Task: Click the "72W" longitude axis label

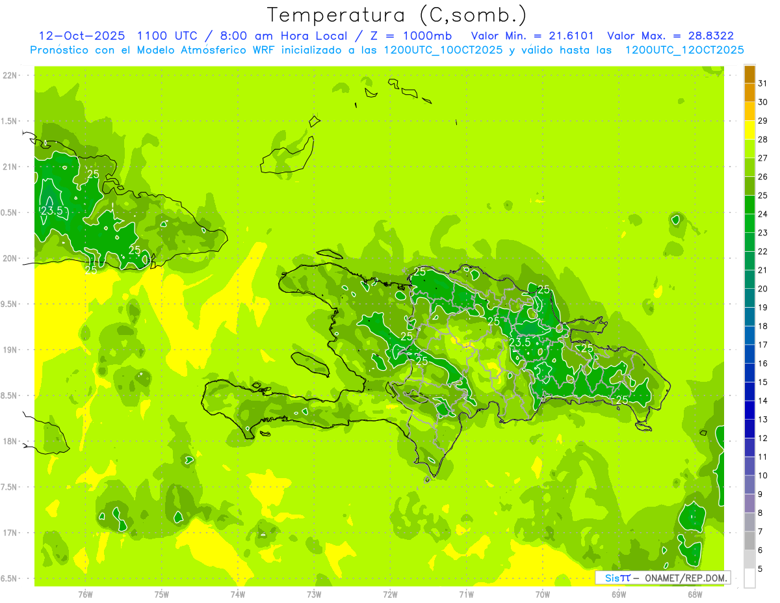Action: pos(390,594)
